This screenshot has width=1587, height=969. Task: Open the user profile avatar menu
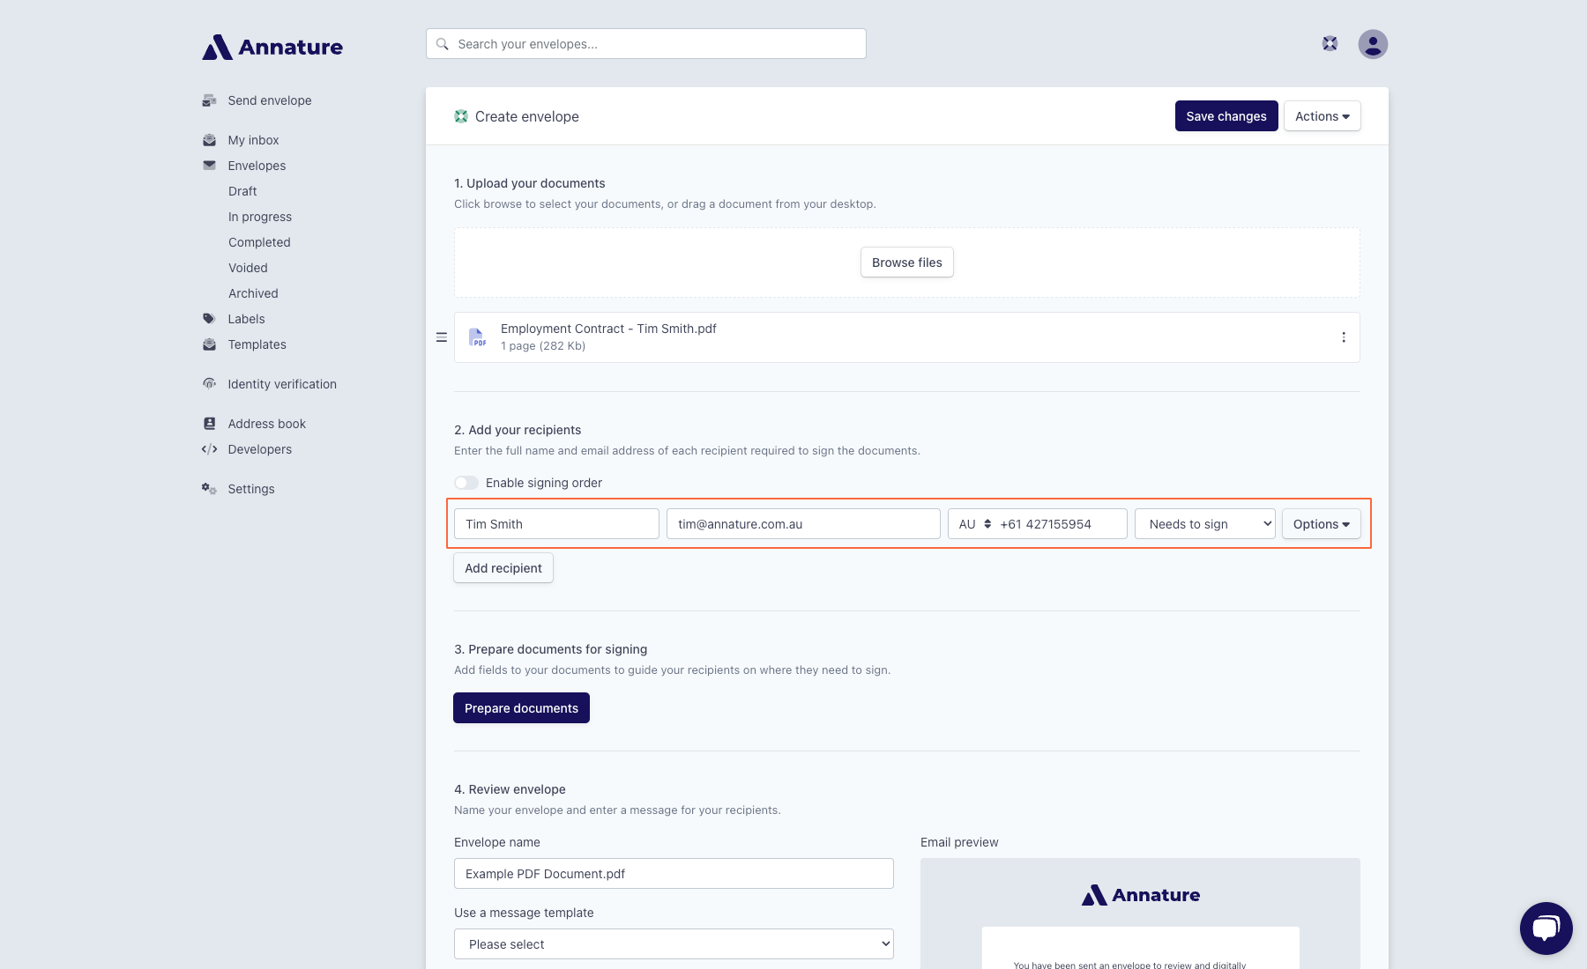click(1373, 44)
